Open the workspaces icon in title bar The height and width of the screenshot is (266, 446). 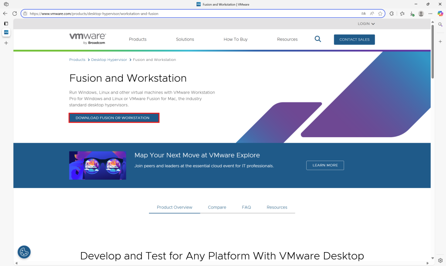[6, 4]
